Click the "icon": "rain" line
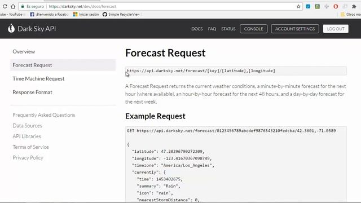 tap(155, 193)
